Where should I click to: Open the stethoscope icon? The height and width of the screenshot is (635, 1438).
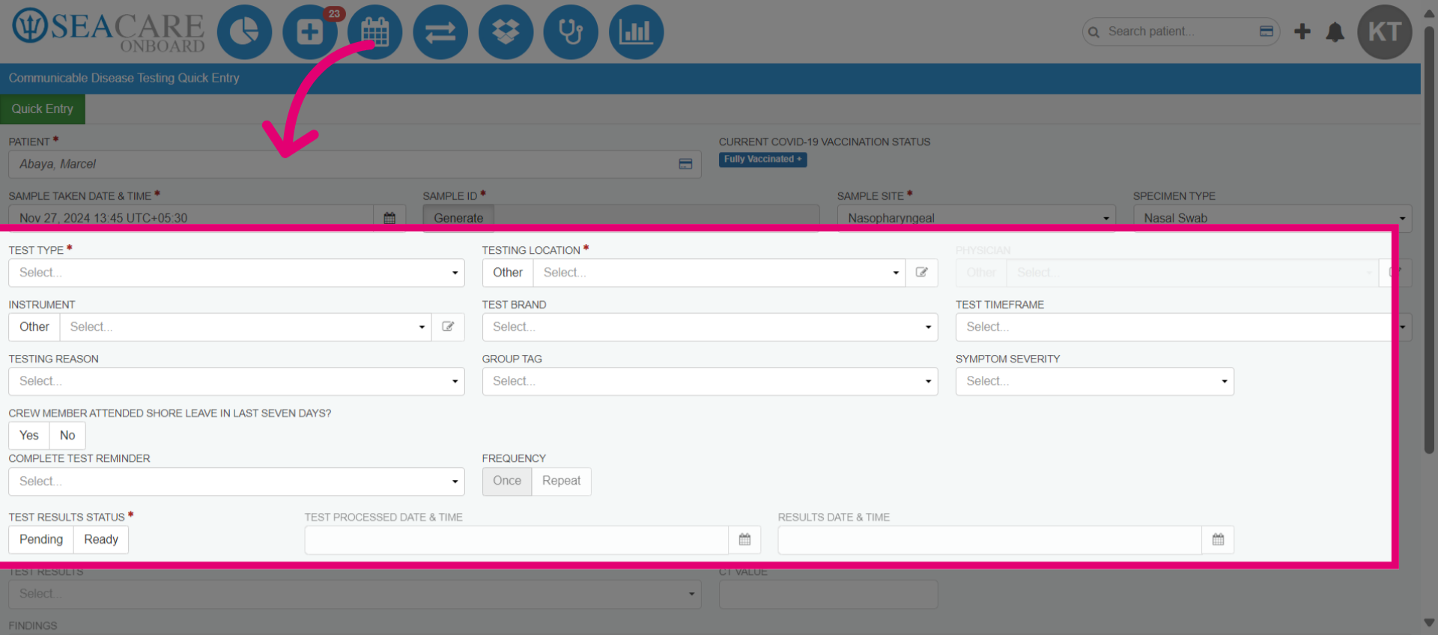coord(571,32)
